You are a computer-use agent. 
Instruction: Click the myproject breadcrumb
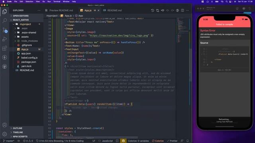[x=52, y=16]
